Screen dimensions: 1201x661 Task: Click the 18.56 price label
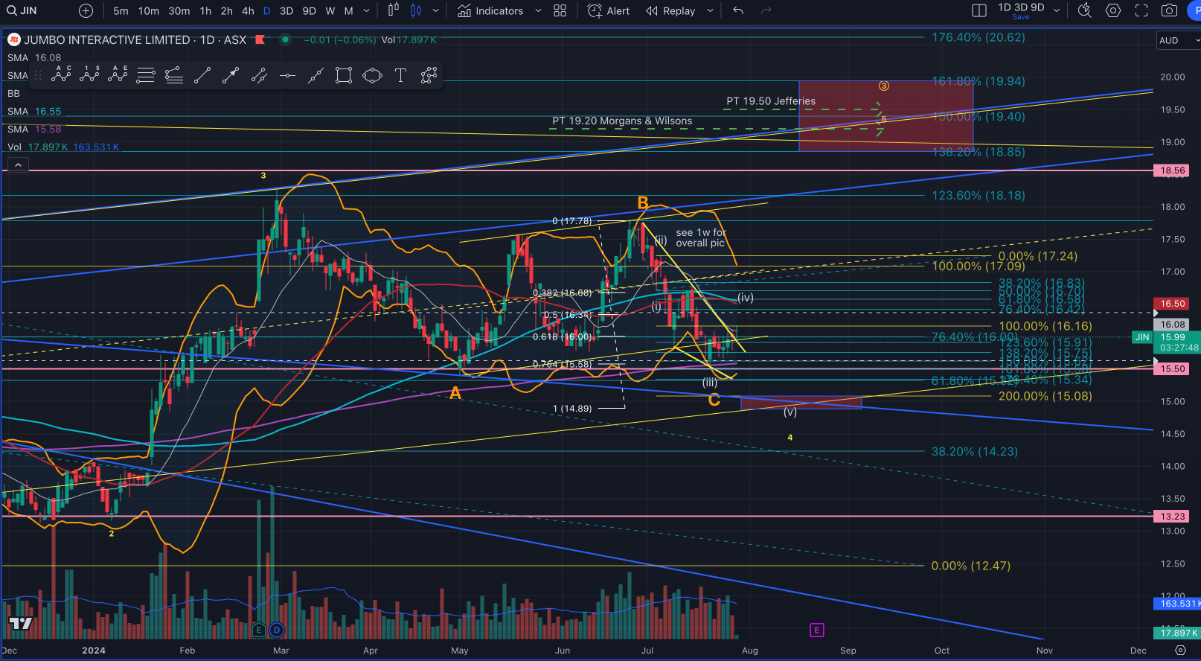pos(1172,170)
